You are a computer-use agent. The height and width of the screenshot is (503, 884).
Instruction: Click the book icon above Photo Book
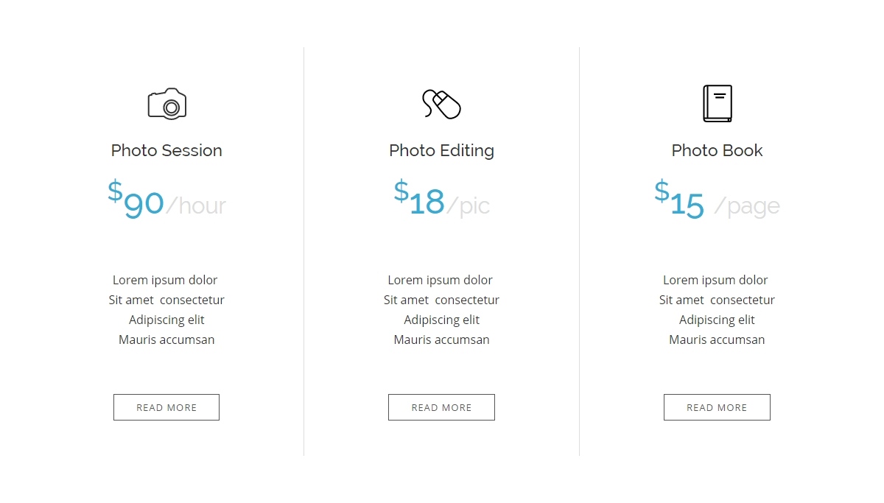coord(718,104)
